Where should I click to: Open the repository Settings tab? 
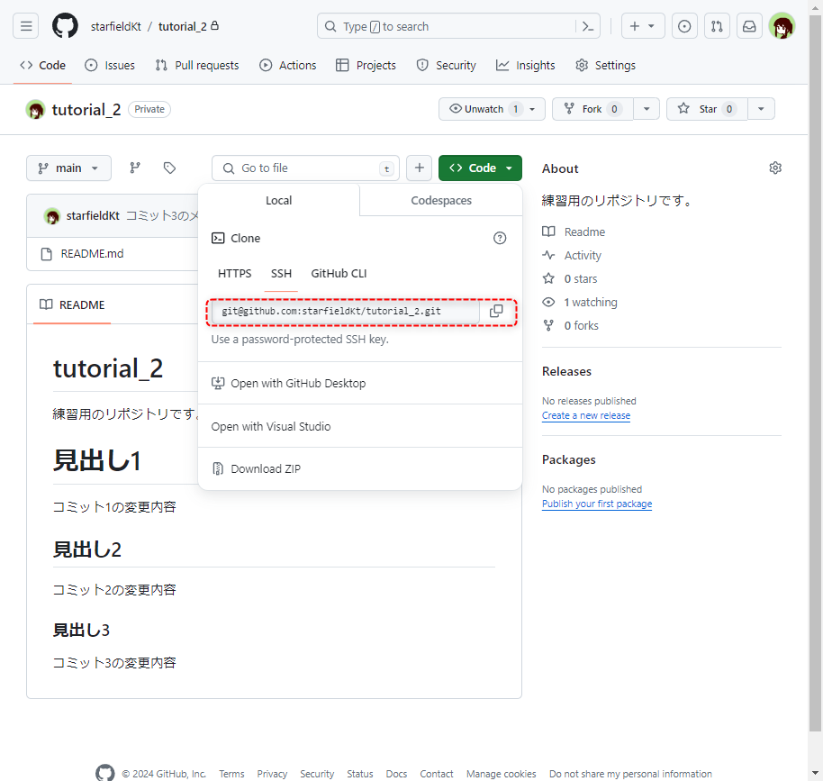point(605,65)
